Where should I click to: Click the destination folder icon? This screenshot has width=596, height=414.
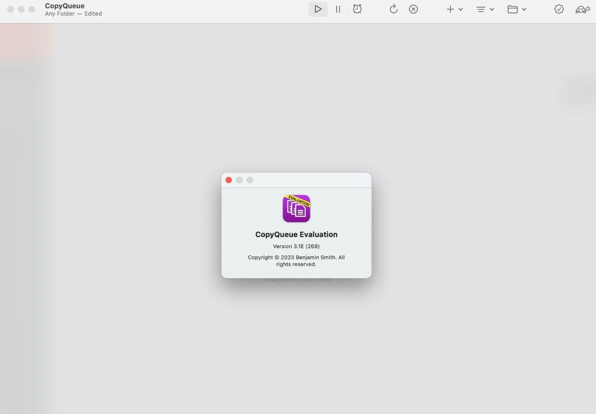click(513, 9)
